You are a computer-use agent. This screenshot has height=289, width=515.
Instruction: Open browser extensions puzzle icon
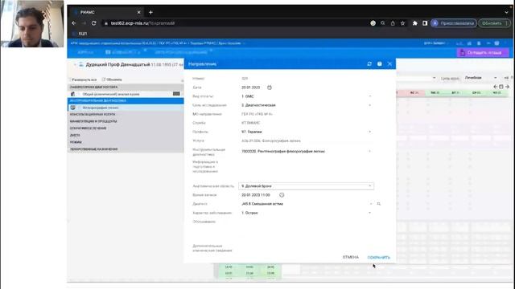tap(415, 23)
